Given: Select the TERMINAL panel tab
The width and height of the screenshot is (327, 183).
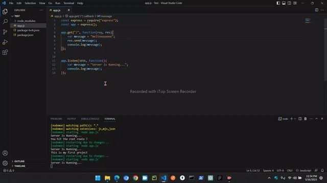Looking at the screenshot, I should point(110,119).
